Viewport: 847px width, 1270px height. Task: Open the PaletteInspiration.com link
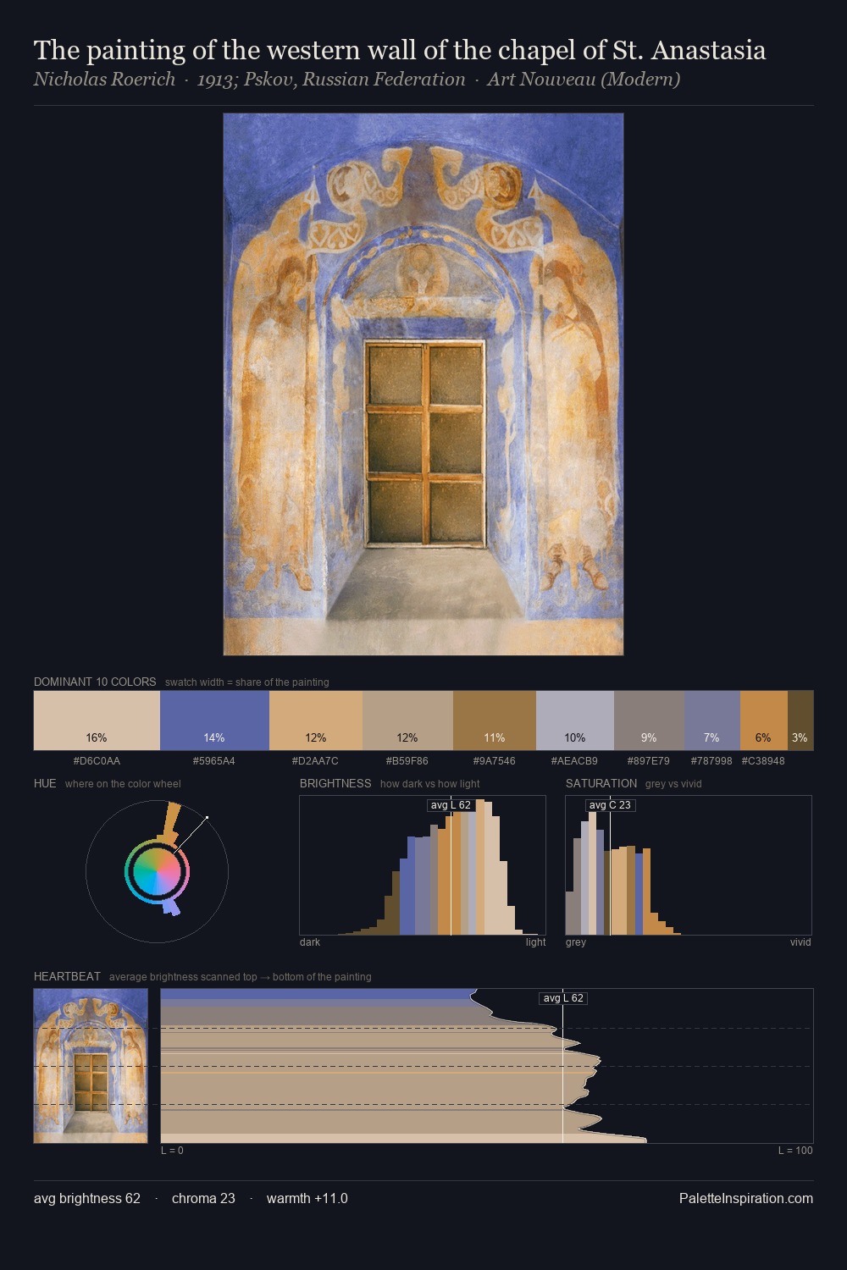click(746, 1198)
